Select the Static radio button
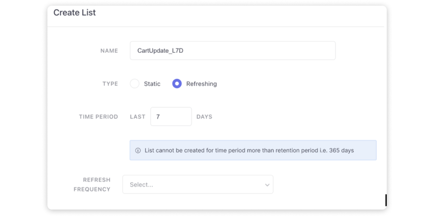 click(x=135, y=84)
